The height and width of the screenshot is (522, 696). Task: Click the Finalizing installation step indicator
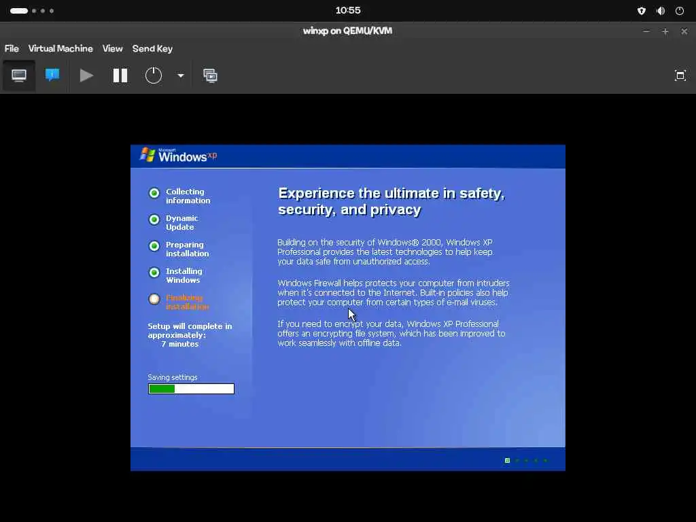(154, 299)
